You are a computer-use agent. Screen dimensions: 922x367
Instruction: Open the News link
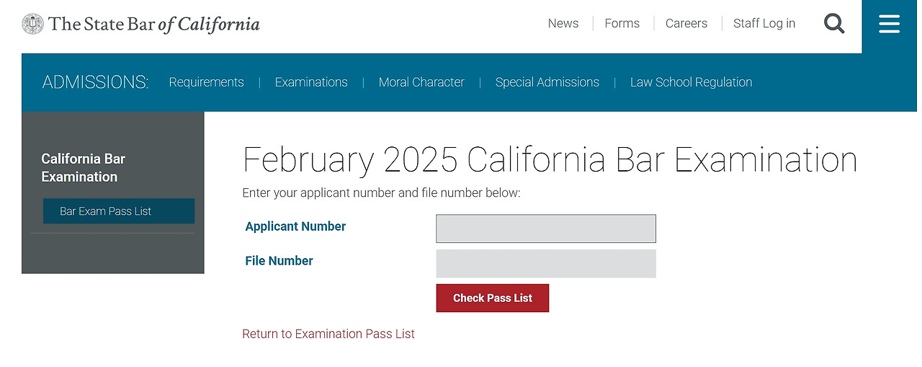(x=563, y=23)
